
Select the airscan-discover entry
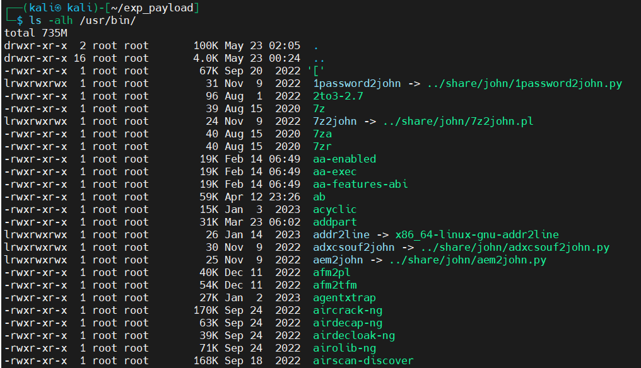pos(363,360)
